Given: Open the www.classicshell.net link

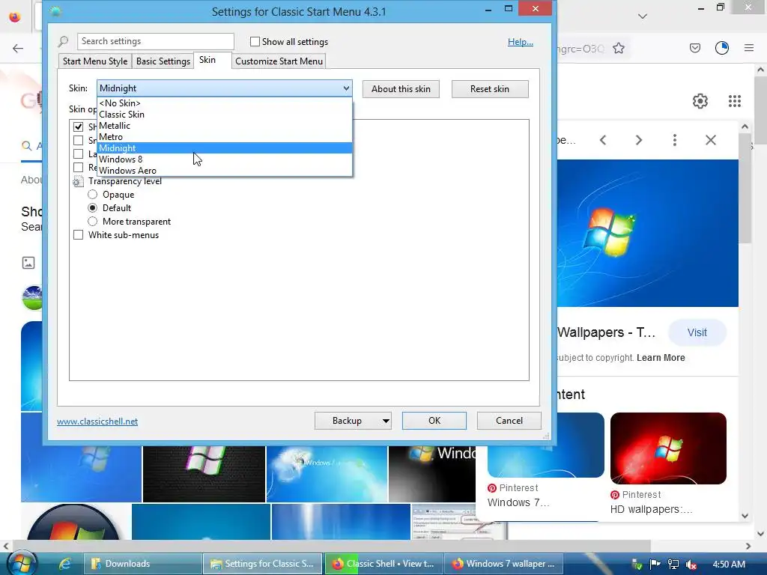Looking at the screenshot, I should [97, 422].
